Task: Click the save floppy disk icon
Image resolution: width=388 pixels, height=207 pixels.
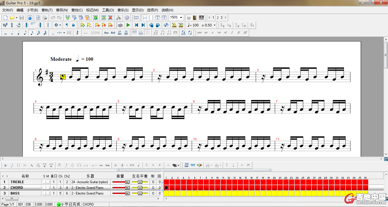Action: pos(22,18)
